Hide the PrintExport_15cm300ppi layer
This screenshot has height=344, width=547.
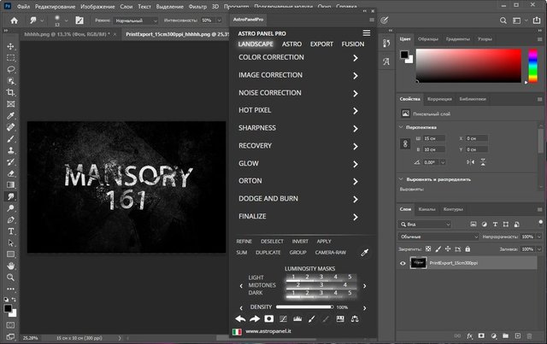403,263
